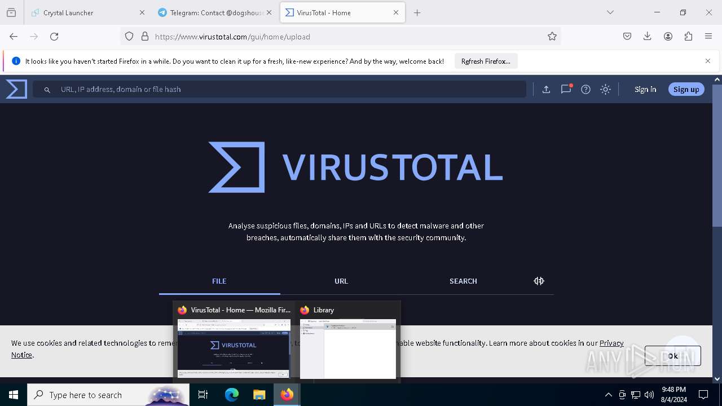Reload the current page
This screenshot has width=722, height=406.
point(54,36)
